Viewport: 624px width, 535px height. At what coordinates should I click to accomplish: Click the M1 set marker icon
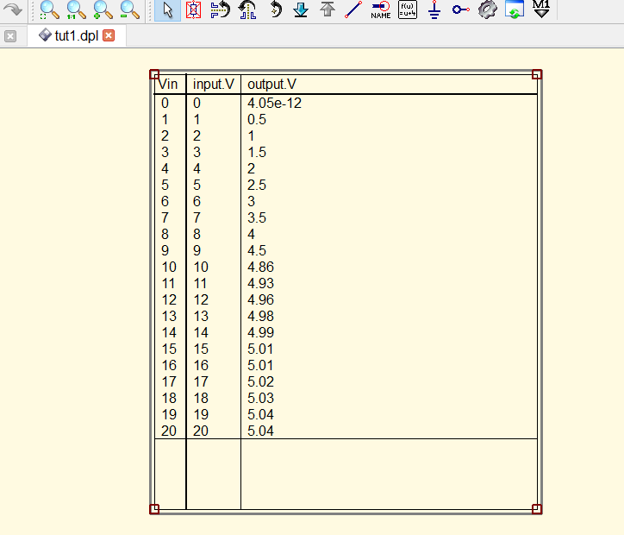pos(541,9)
